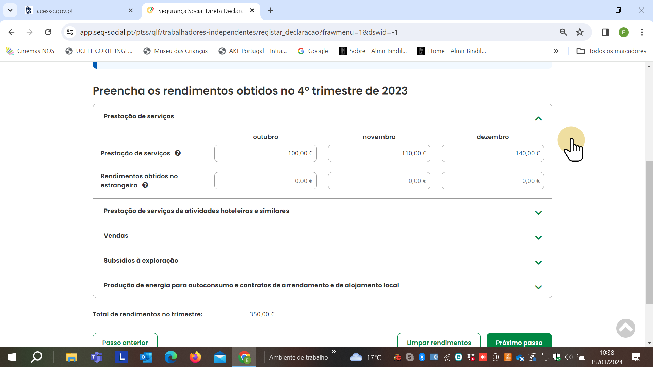
Task: Collapse the Prestação de serviços section
Action: coord(538,118)
